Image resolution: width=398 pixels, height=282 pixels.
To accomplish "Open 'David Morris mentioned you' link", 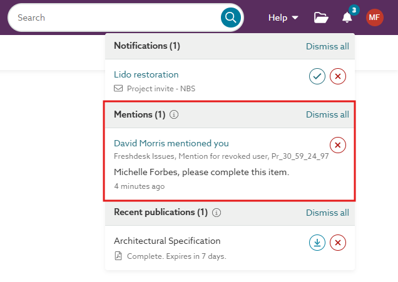I will pos(171,143).
